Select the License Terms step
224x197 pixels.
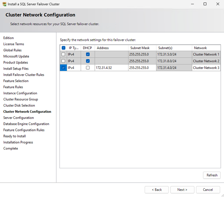14,44
